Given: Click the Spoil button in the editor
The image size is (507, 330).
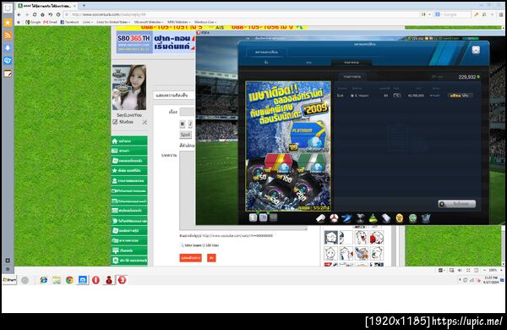Looking at the screenshot, I should tap(185, 135).
